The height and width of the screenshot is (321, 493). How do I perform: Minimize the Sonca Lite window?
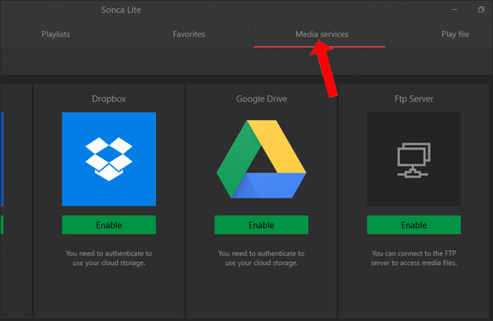click(451, 9)
